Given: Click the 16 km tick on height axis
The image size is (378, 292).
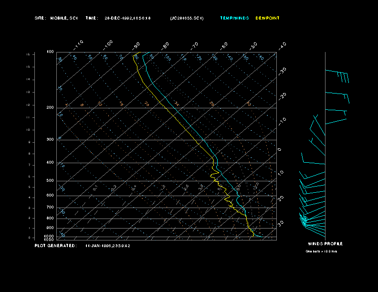Looking at the screenshot, I should 29,54.
